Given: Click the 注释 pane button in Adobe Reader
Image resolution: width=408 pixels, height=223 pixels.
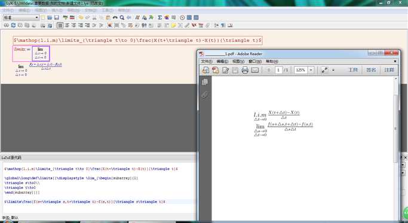Looking at the screenshot, I should (389, 70).
